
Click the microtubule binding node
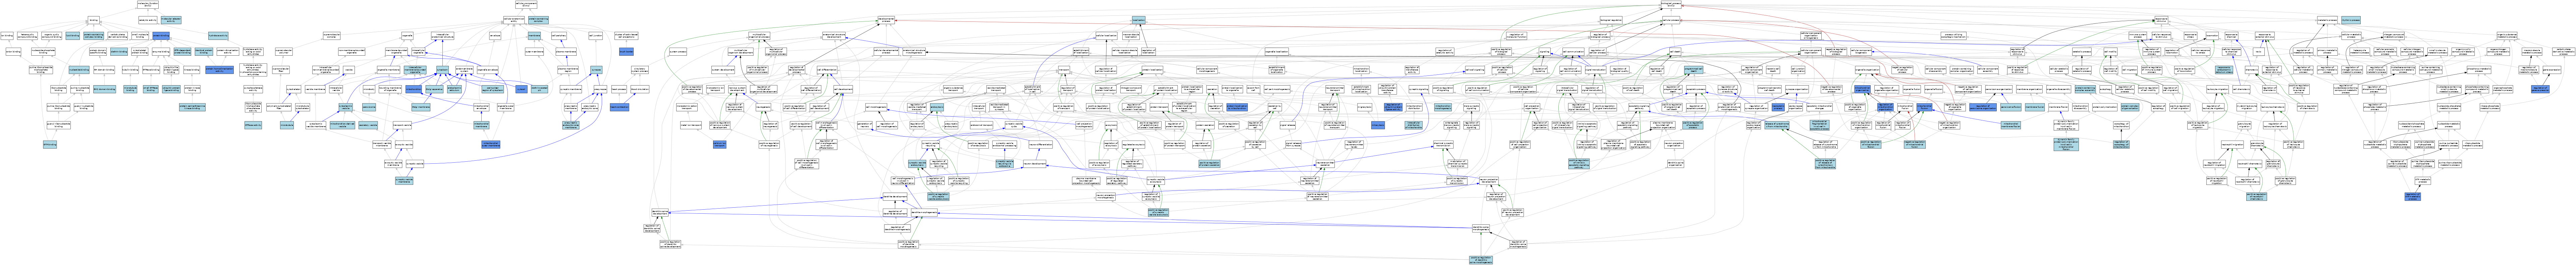tap(130, 89)
